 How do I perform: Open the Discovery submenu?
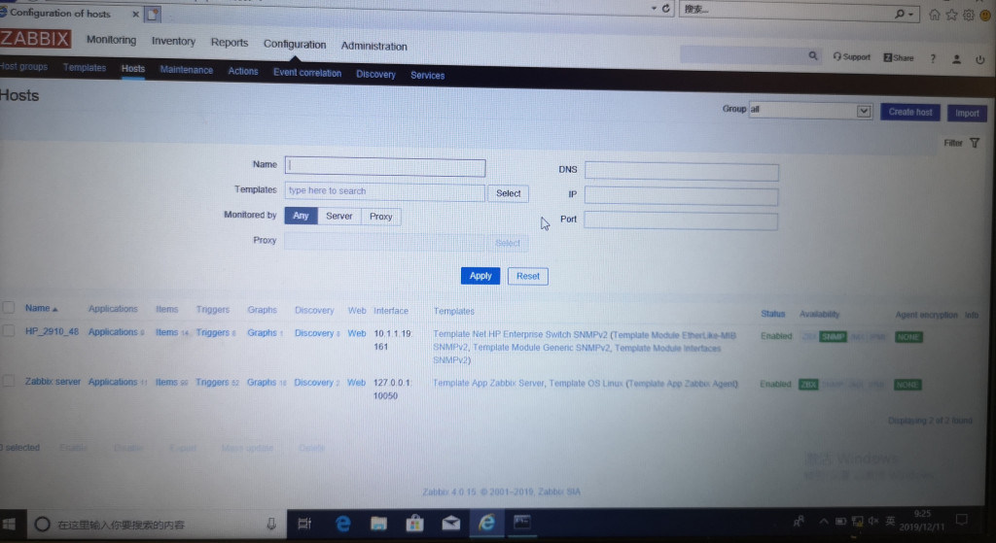click(x=375, y=74)
